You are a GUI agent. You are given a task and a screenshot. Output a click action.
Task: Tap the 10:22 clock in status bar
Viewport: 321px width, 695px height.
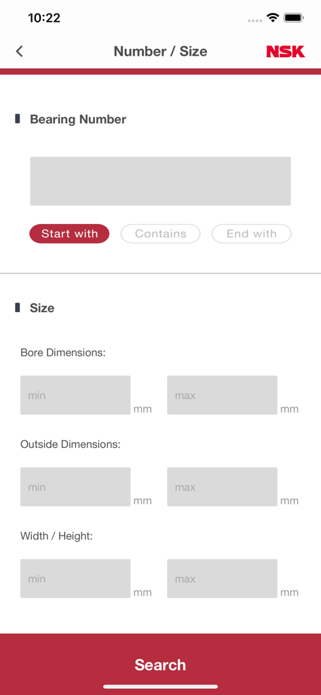tap(44, 18)
